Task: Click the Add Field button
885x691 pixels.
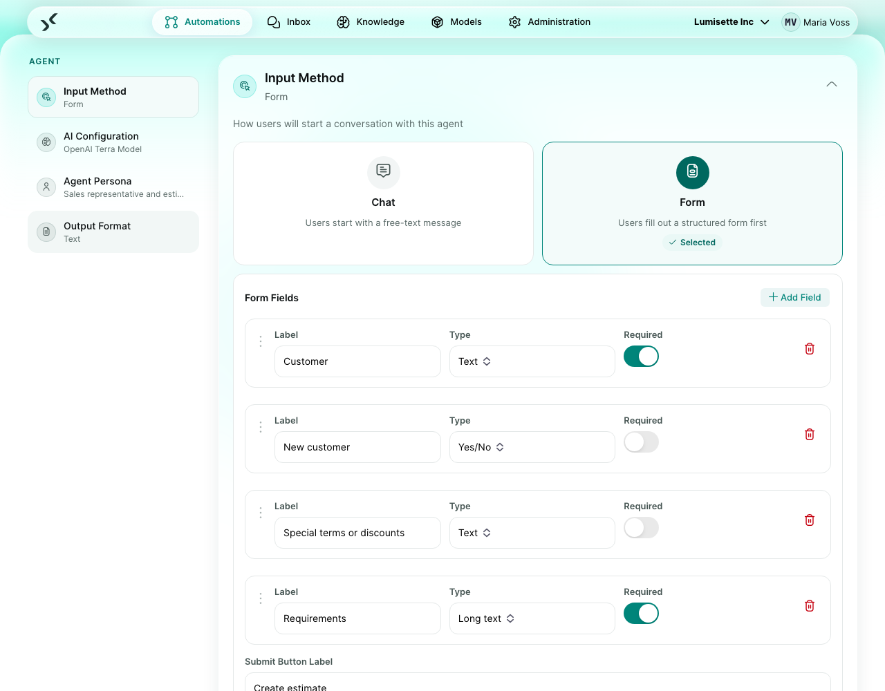Action: click(795, 297)
